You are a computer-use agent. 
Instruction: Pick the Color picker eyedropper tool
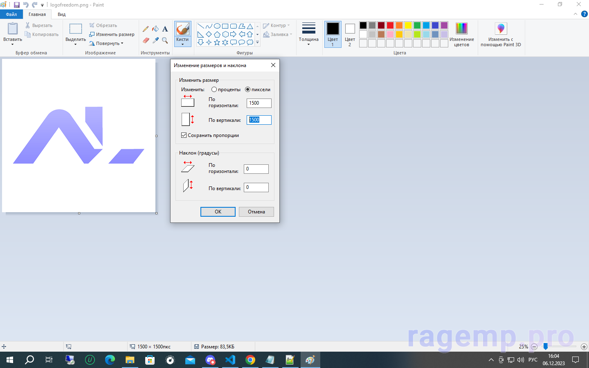pyautogui.click(x=155, y=40)
